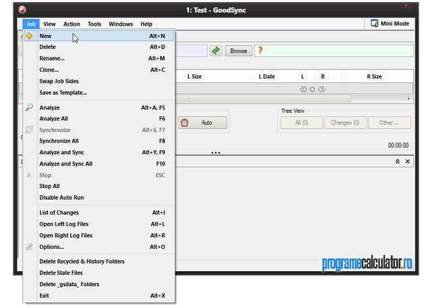This screenshot has height=307, width=432.
Task: Click the Mini Mode icon
Action: click(x=374, y=24)
